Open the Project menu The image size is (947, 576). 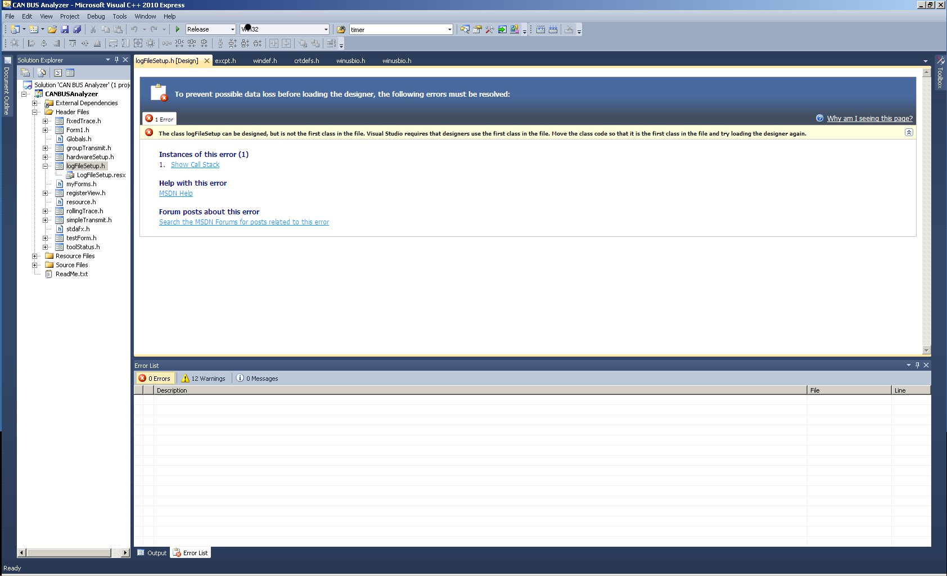[x=70, y=16]
